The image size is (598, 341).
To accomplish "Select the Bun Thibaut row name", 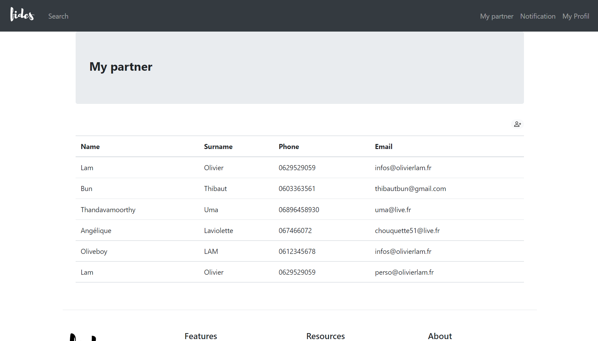I will (86, 188).
